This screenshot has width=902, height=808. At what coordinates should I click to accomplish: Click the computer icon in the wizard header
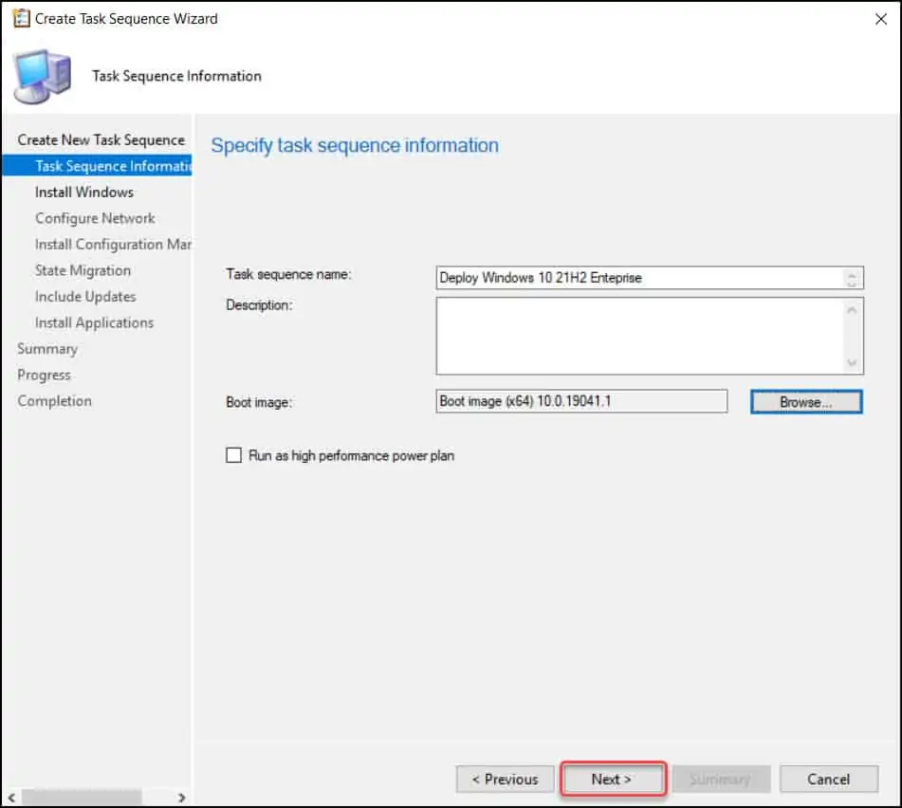click(x=43, y=77)
